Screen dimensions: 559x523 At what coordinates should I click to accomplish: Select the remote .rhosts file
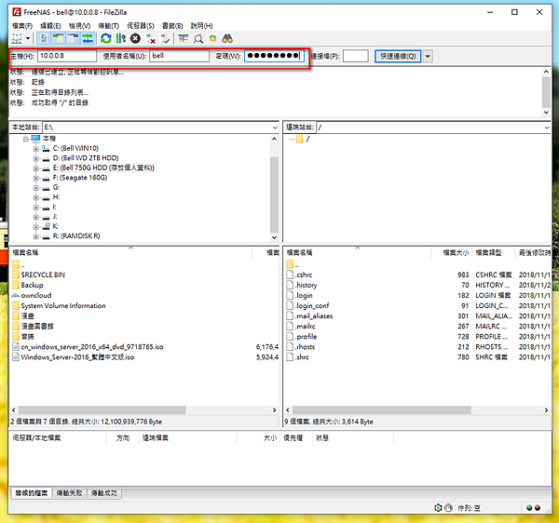click(x=306, y=347)
